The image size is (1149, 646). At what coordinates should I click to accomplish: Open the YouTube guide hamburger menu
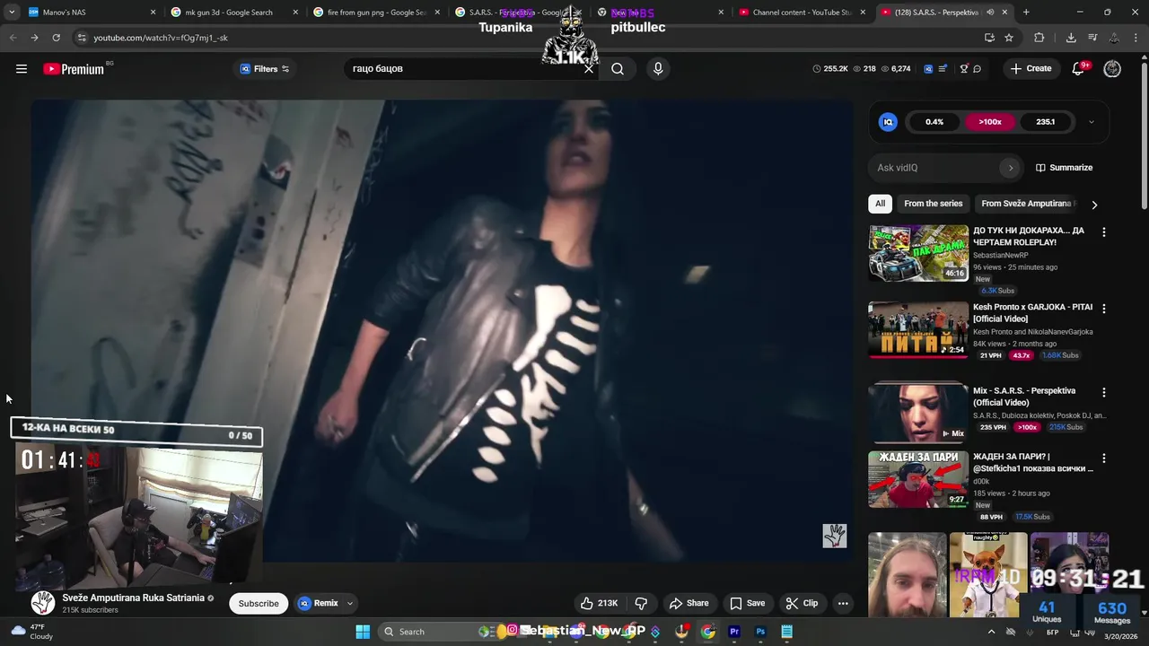22,69
